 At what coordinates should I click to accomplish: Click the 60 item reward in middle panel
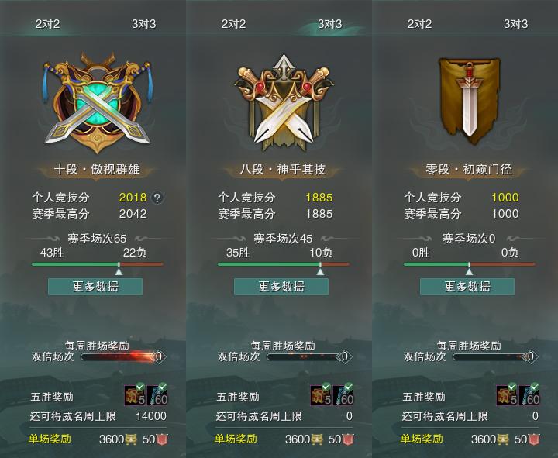tap(343, 395)
